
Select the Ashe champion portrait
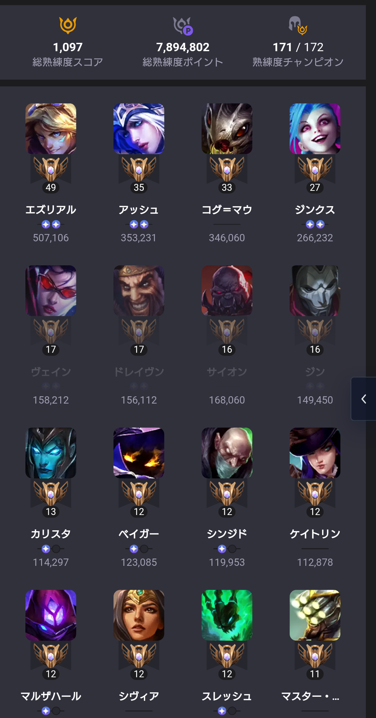pos(139,128)
